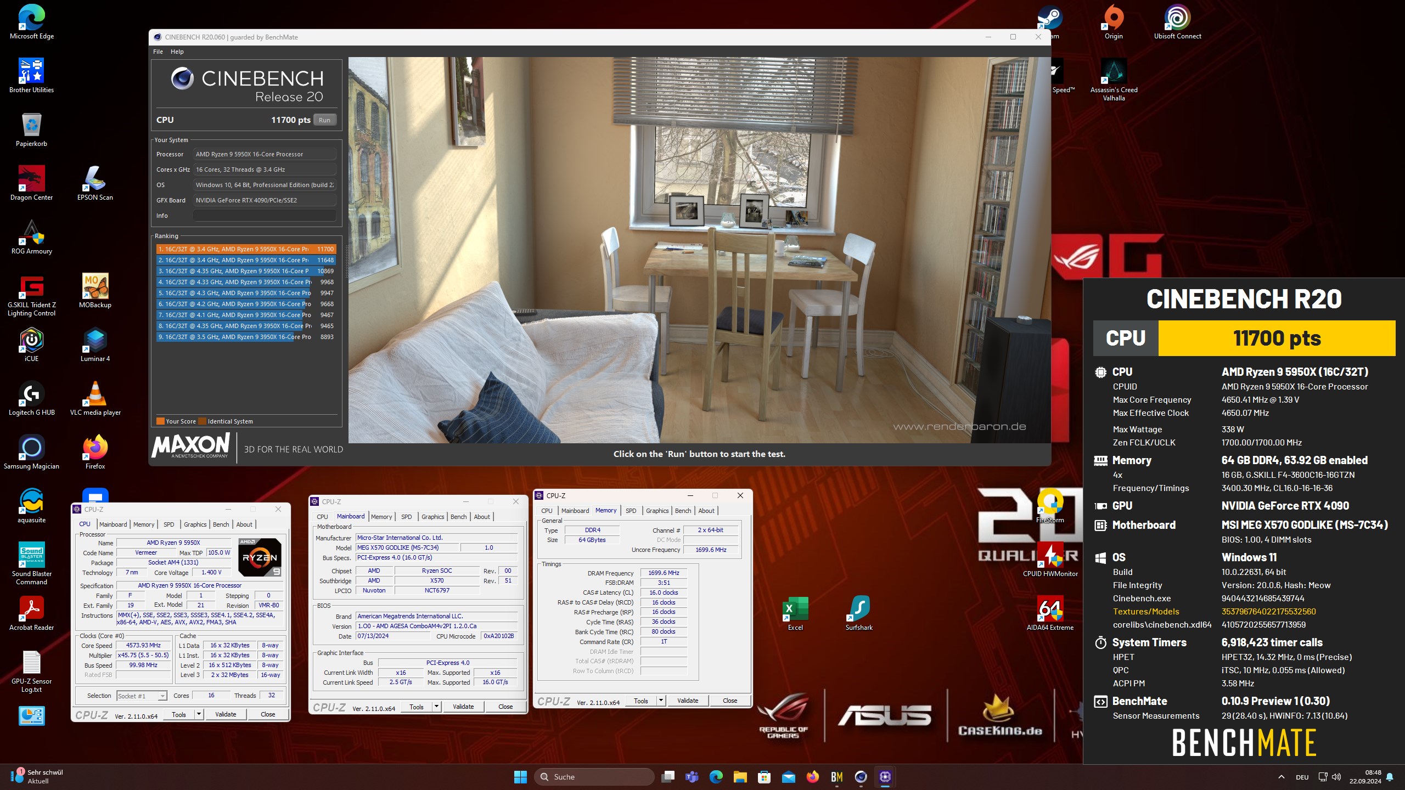Select Graphics tab in right CPU-Z window
Screen dimensions: 1405x790
point(657,511)
